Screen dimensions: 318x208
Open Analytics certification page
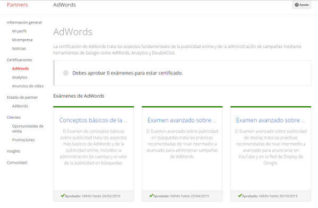tap(20, 77)
